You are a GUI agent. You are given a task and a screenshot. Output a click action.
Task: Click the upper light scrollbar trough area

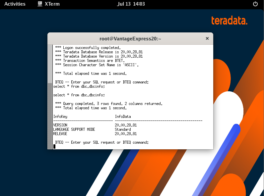50,64
